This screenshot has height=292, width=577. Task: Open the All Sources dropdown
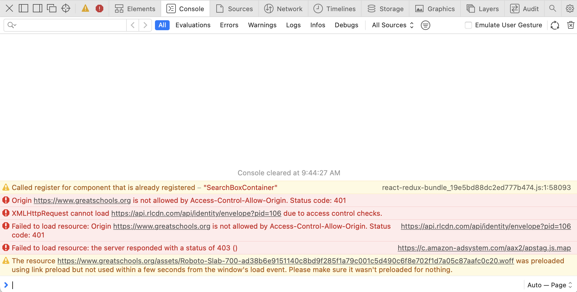(x=393, y=25)
